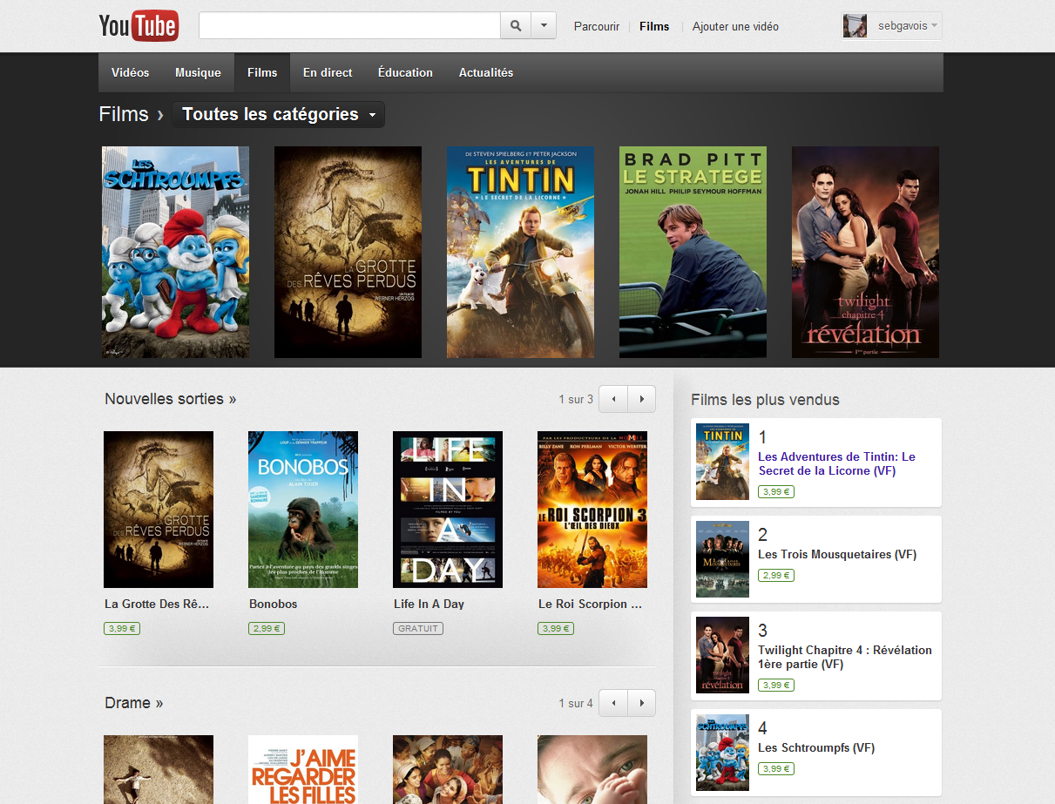Screen dimensions: 1055x804
Task: Click Le Roi Scorpion ... title
Action: tap(590, 604)
